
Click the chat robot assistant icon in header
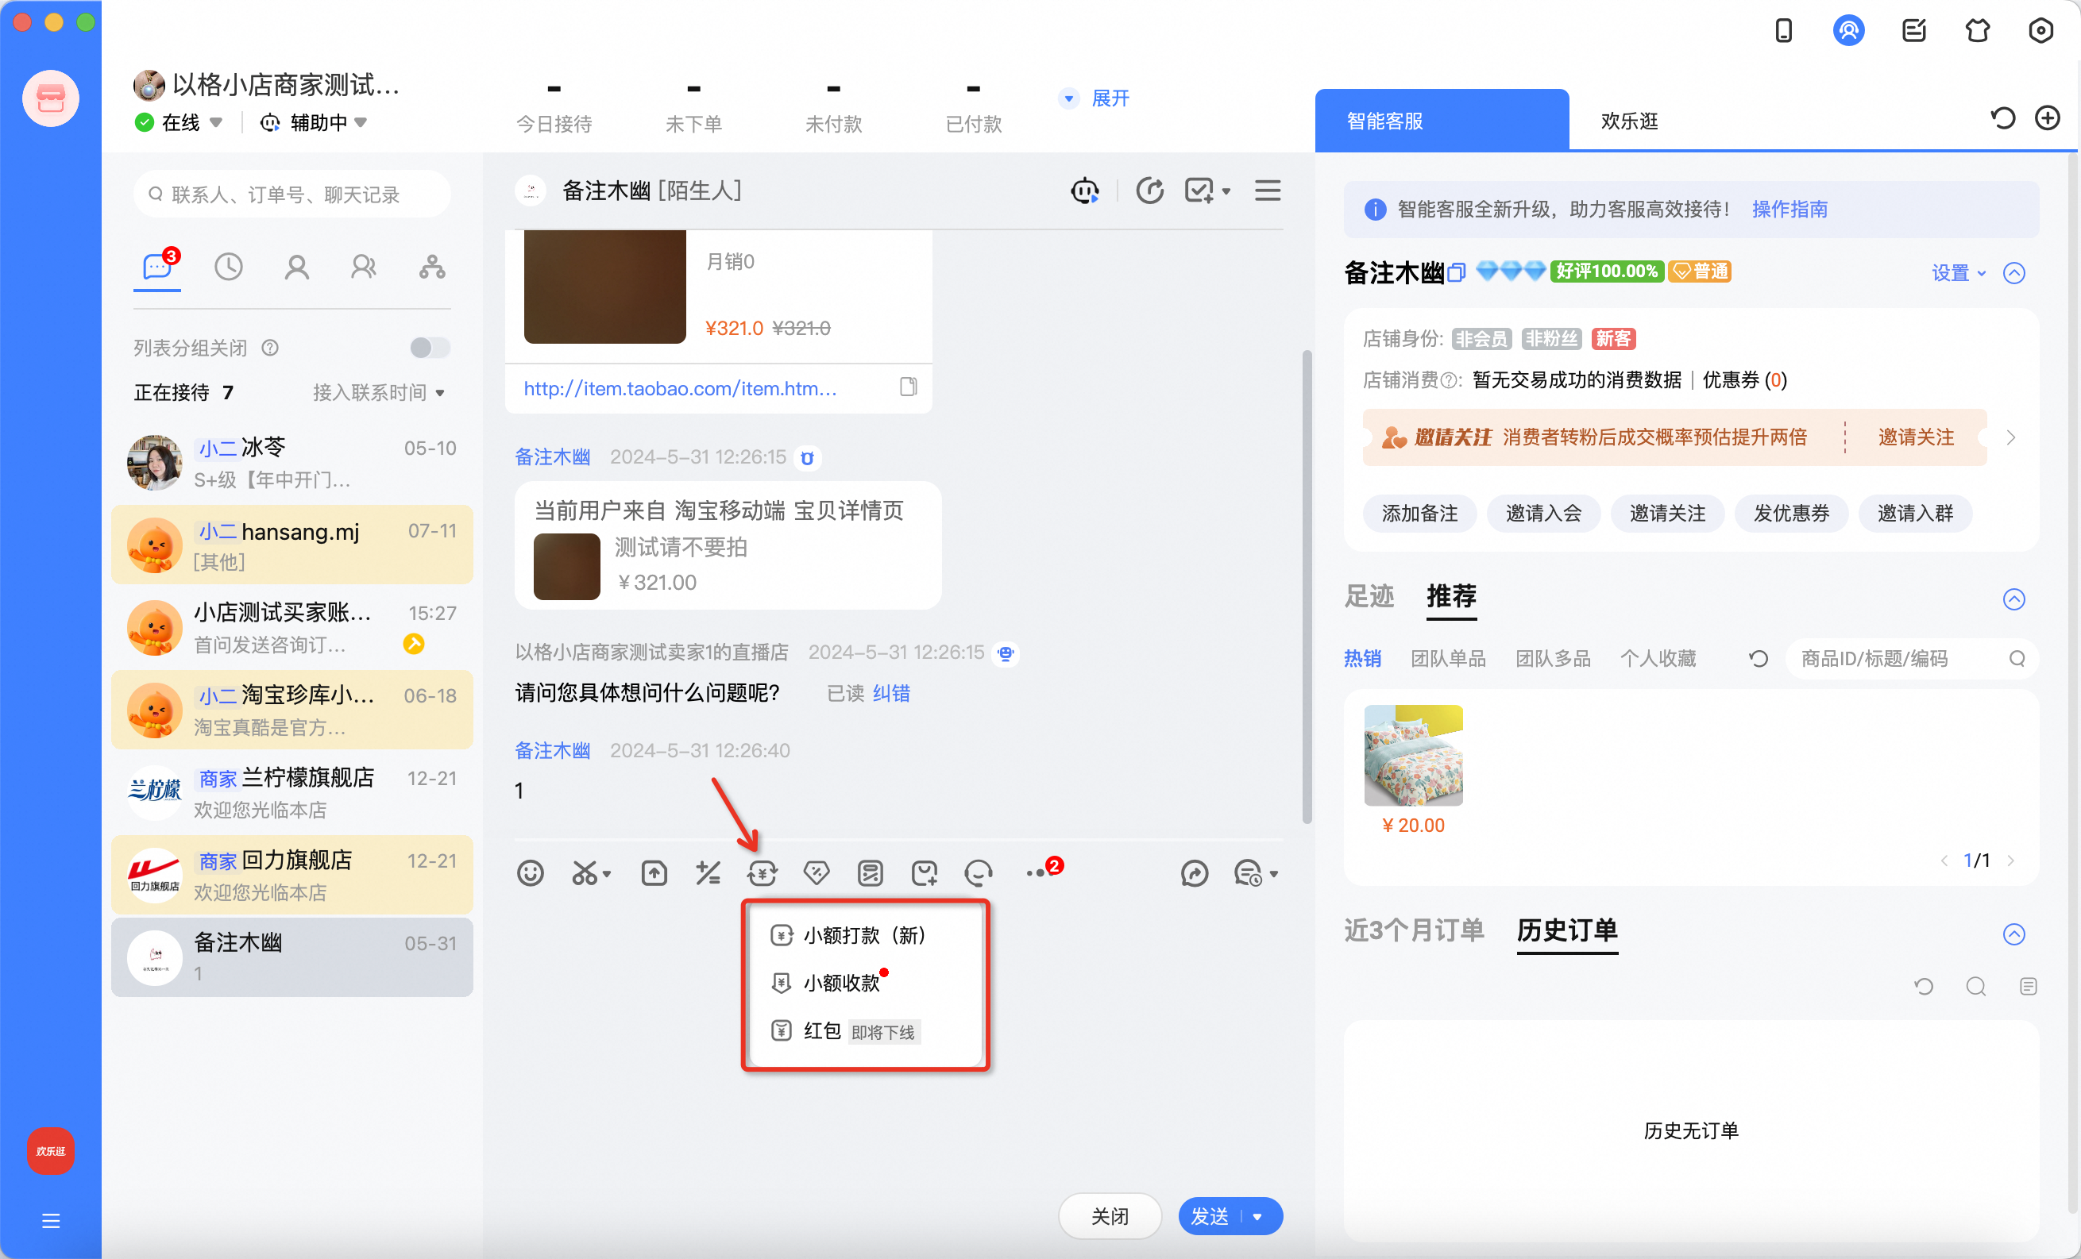pos(1084,191)
